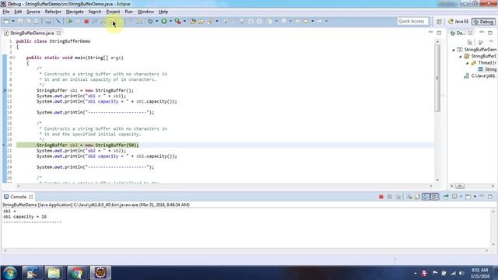Click the Debug view horizontal scrollbar thumb
The image size is (498, 280).
[460, 186]
